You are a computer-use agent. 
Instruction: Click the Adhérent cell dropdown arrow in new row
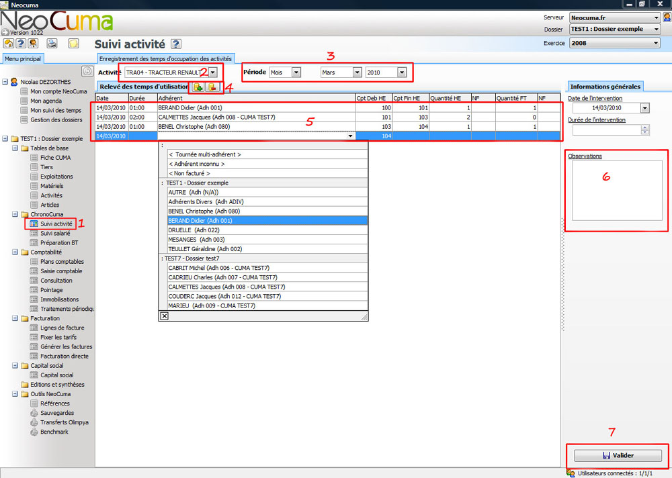351,136
